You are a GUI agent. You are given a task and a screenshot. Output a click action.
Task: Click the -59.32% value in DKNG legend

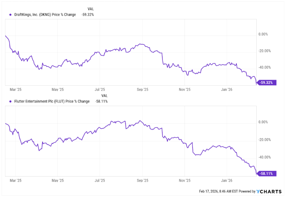click(87, 14)
